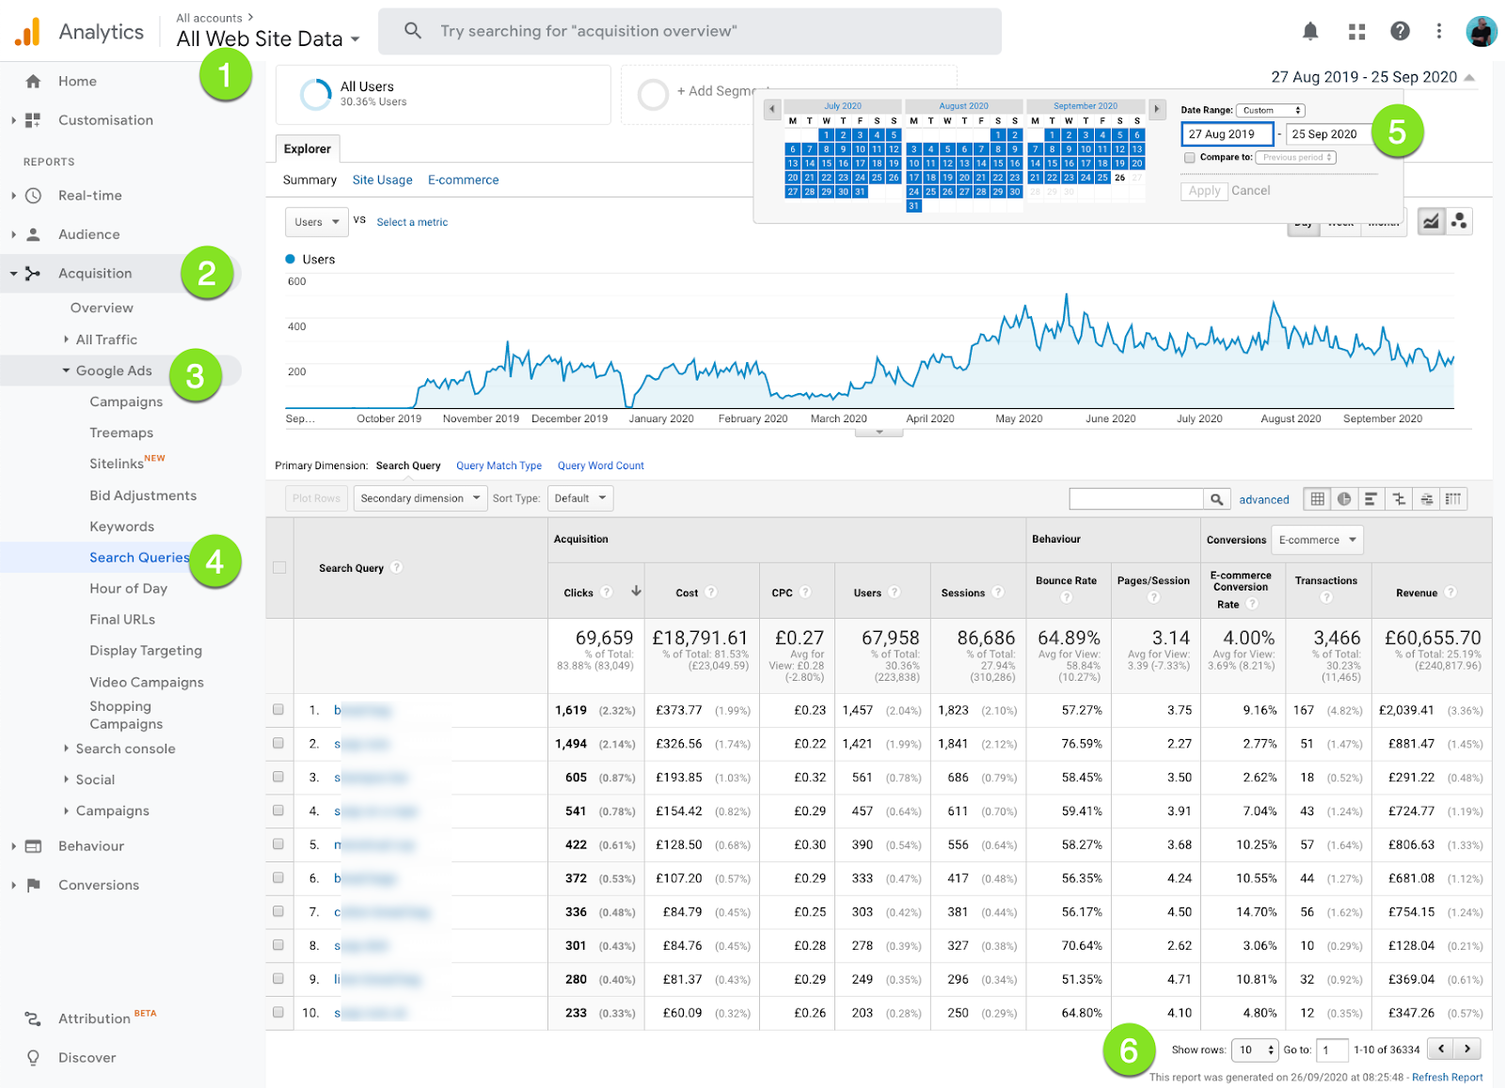Toggle the select-all rows header checkbox
Image resolution: width=1505 pixels, height=1088 pixels.
279,567
